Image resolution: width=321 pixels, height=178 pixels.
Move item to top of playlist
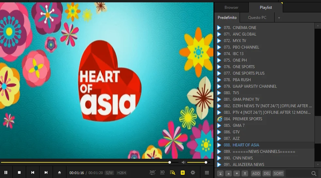point(220,173)
